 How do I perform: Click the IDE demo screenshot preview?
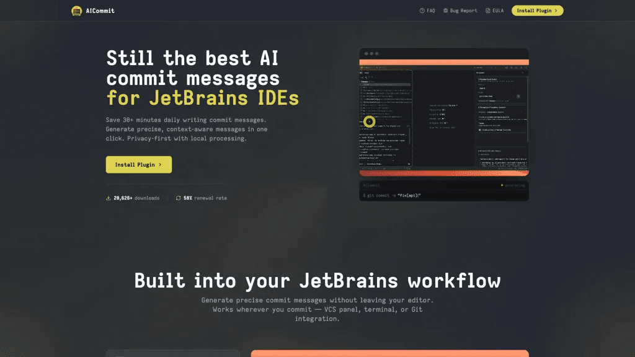click(444, 117)
